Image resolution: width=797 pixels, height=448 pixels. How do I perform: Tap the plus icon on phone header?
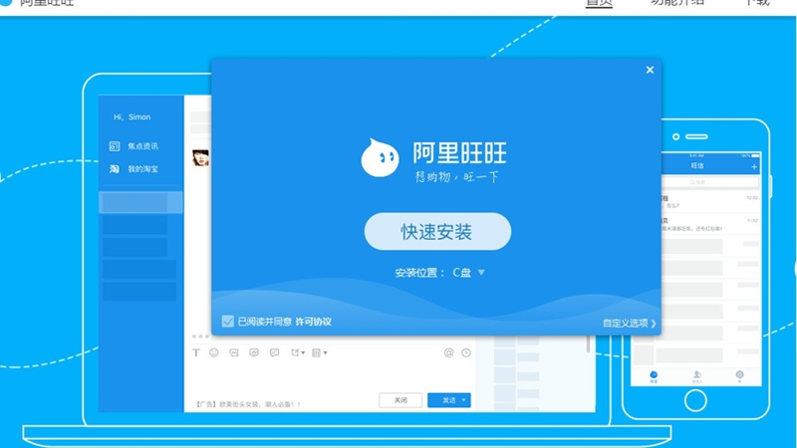click(754, 166)
